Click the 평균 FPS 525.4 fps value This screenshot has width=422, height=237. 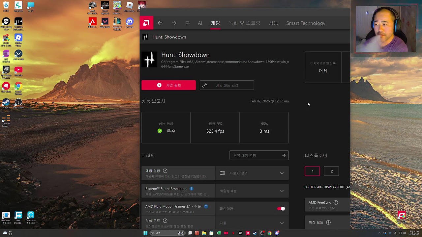[x=215, y=131]
